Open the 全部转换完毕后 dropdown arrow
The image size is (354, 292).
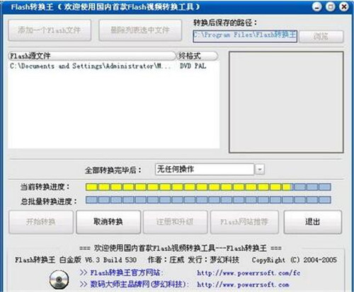[260, 169]
